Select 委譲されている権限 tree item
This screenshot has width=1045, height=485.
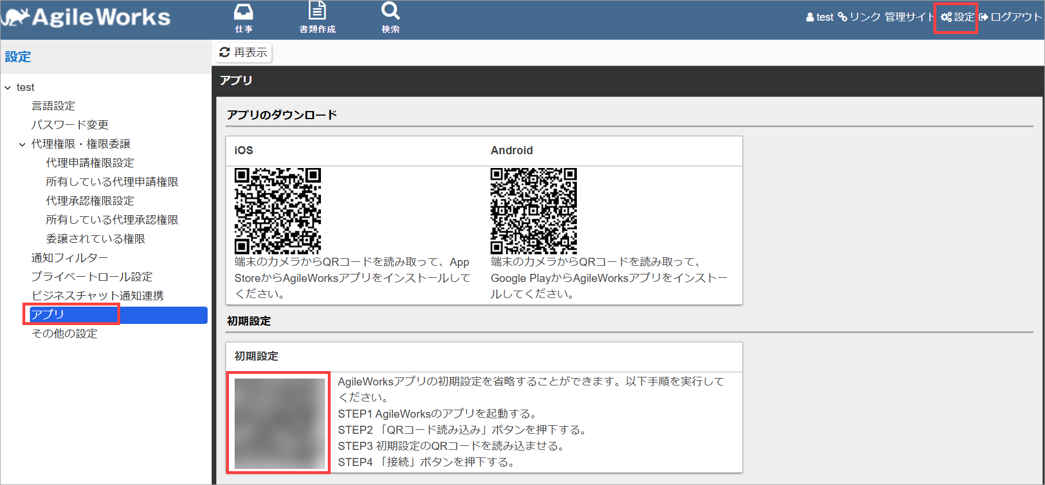click(x=95, y=239)
